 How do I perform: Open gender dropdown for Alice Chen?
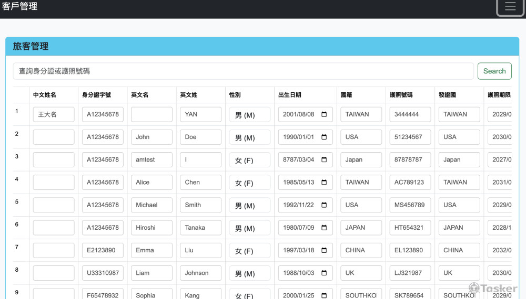[249, 183]
